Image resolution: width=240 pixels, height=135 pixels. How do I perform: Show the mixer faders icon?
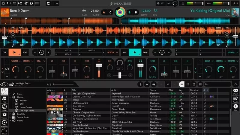click(x=26, y=3)
